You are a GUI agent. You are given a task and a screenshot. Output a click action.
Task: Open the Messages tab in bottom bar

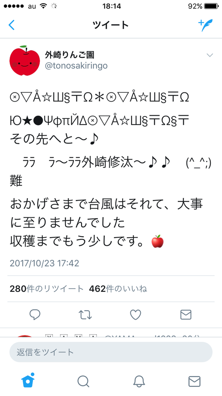point(194,382)
